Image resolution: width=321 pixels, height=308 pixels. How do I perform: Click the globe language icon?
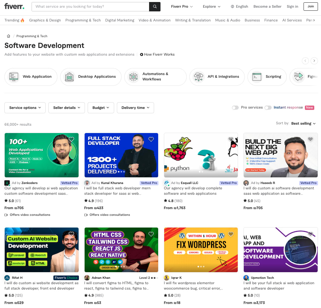[x=232, y=7]
